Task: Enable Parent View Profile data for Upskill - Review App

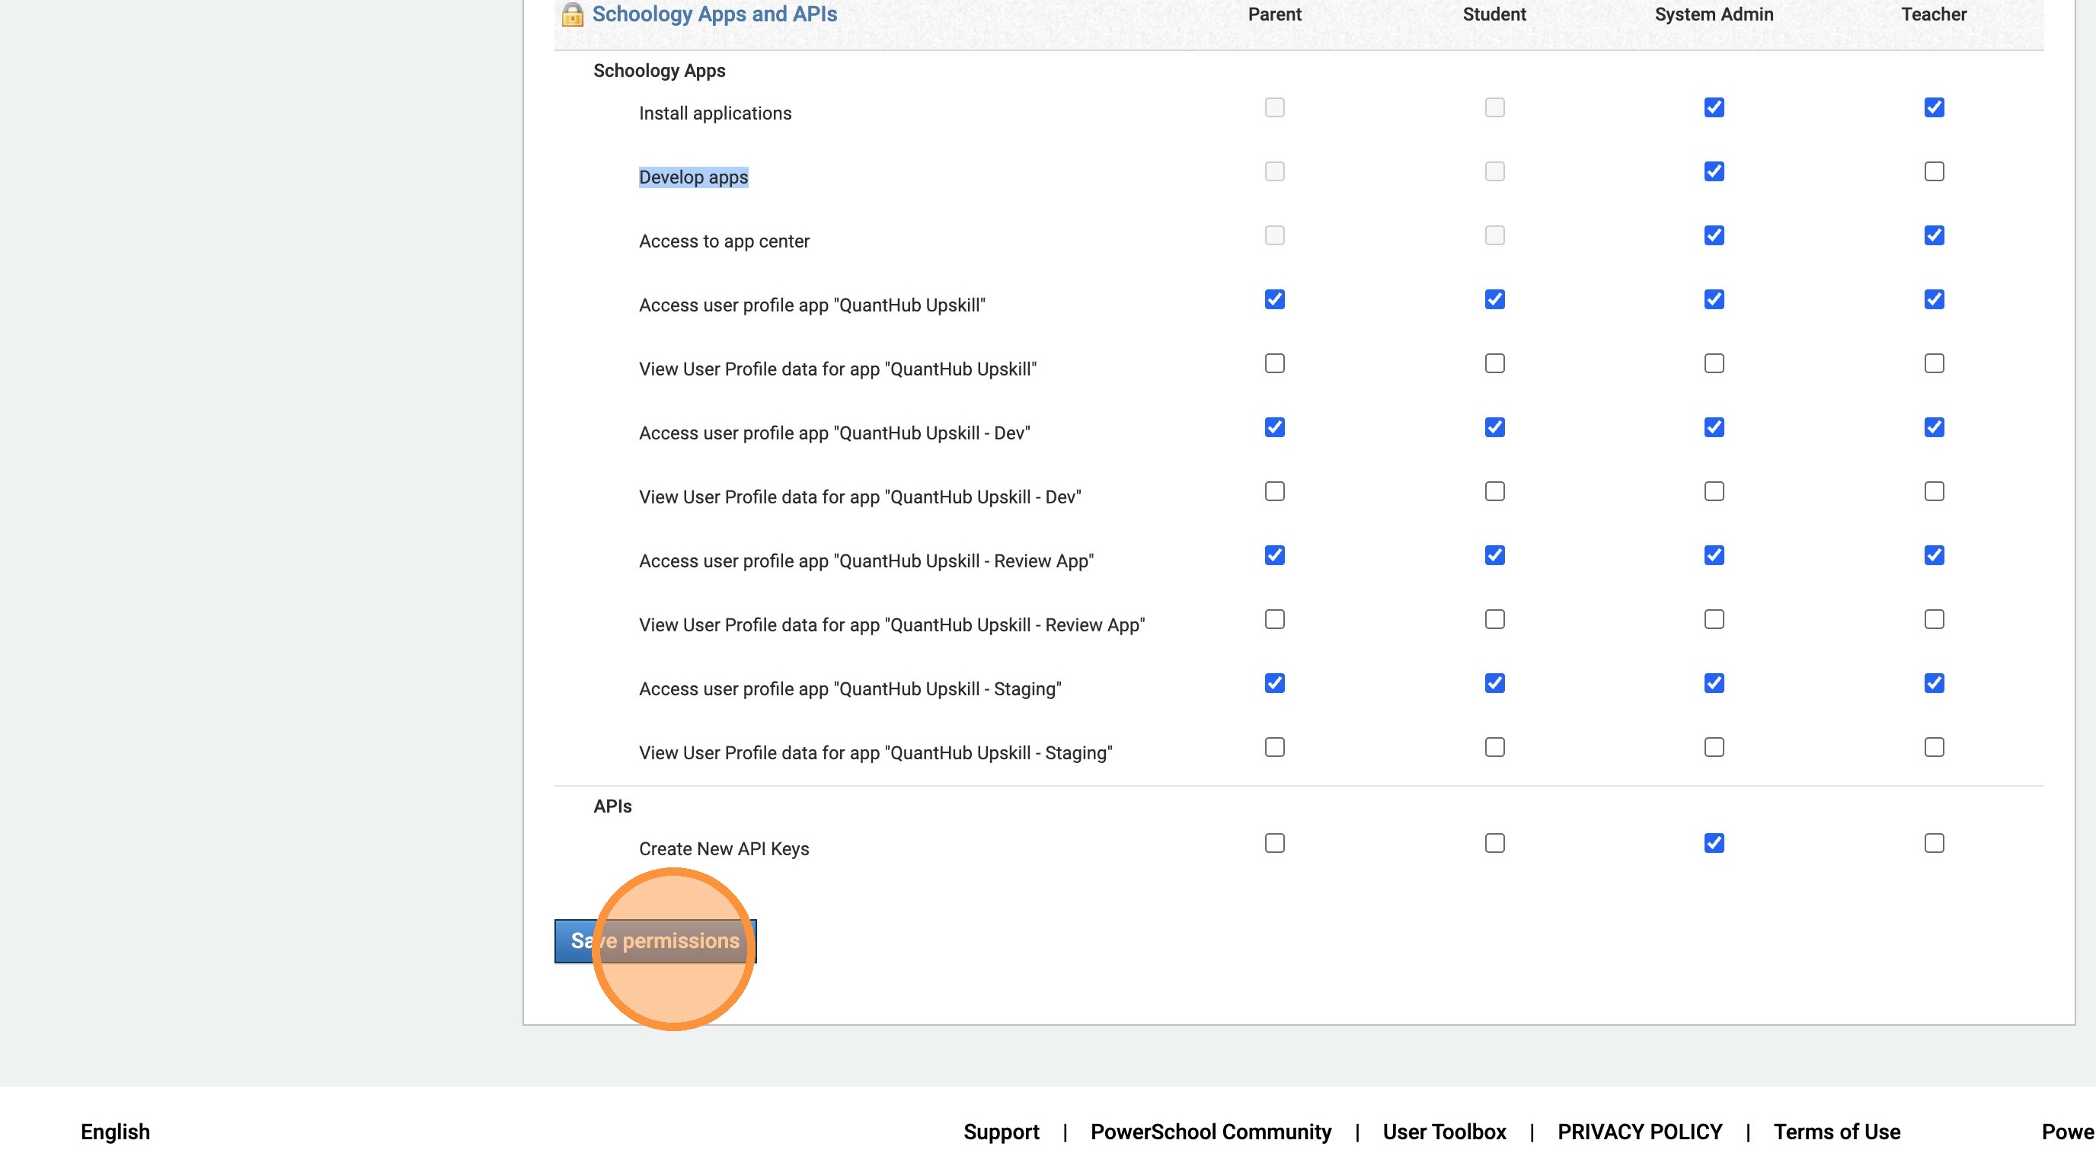Action: (x=1274, y=620)
